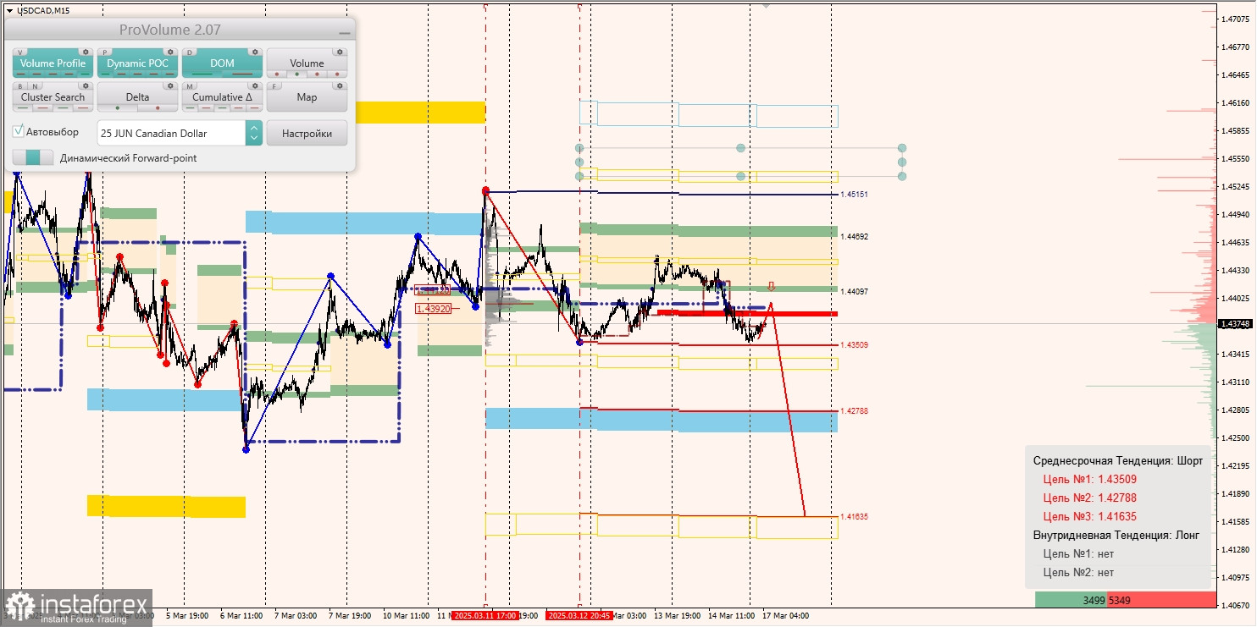Image resolution: width=1257 pixels, height=627 pixels.
Task: Click the M hotkey tag on Cumulative Δ
Action: click(x=190, y=86)
